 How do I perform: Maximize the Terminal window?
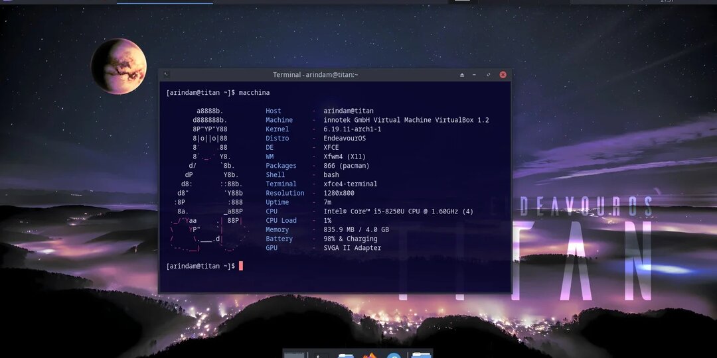coord(489,74)
